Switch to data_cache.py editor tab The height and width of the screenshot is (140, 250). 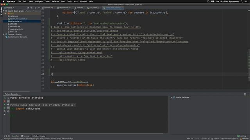(x=93, y=8)
